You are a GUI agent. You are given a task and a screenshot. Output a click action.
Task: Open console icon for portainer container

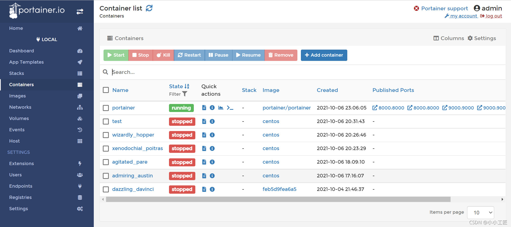pos(230,108)
